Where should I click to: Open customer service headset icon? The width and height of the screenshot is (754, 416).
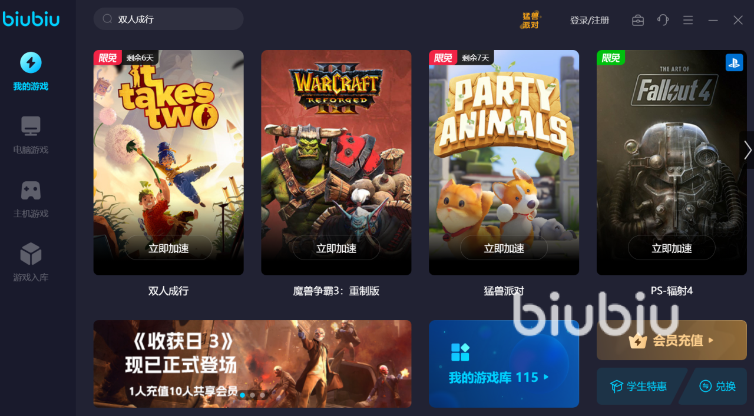tap(663, 21)
